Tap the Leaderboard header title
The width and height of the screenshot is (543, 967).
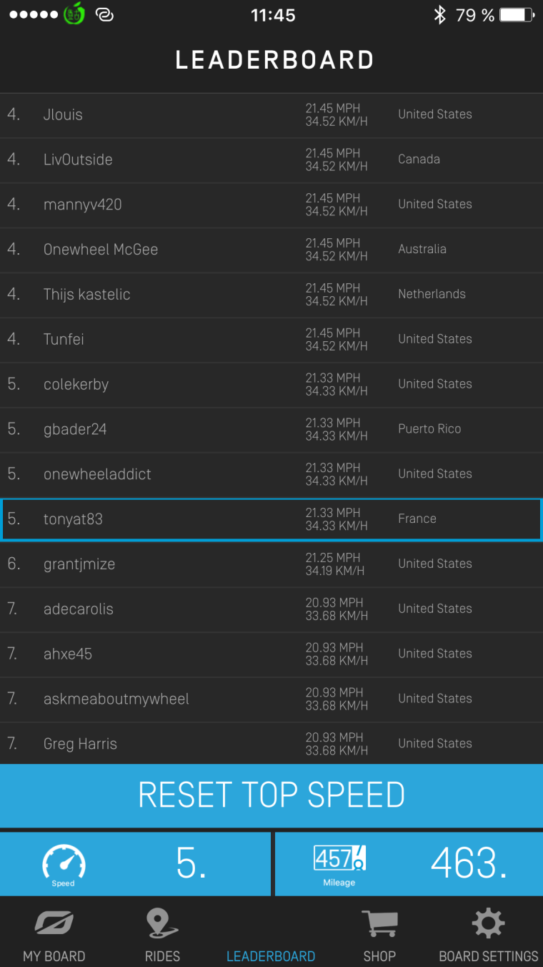click(274, 60)
